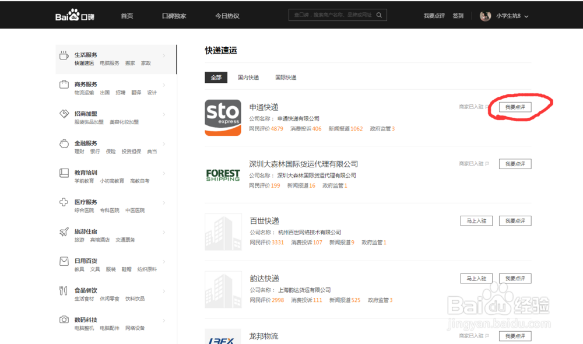The image size is (583, 344).
Task: Open the Forest Shipping logo thumbnail
Action: [223, 175]
